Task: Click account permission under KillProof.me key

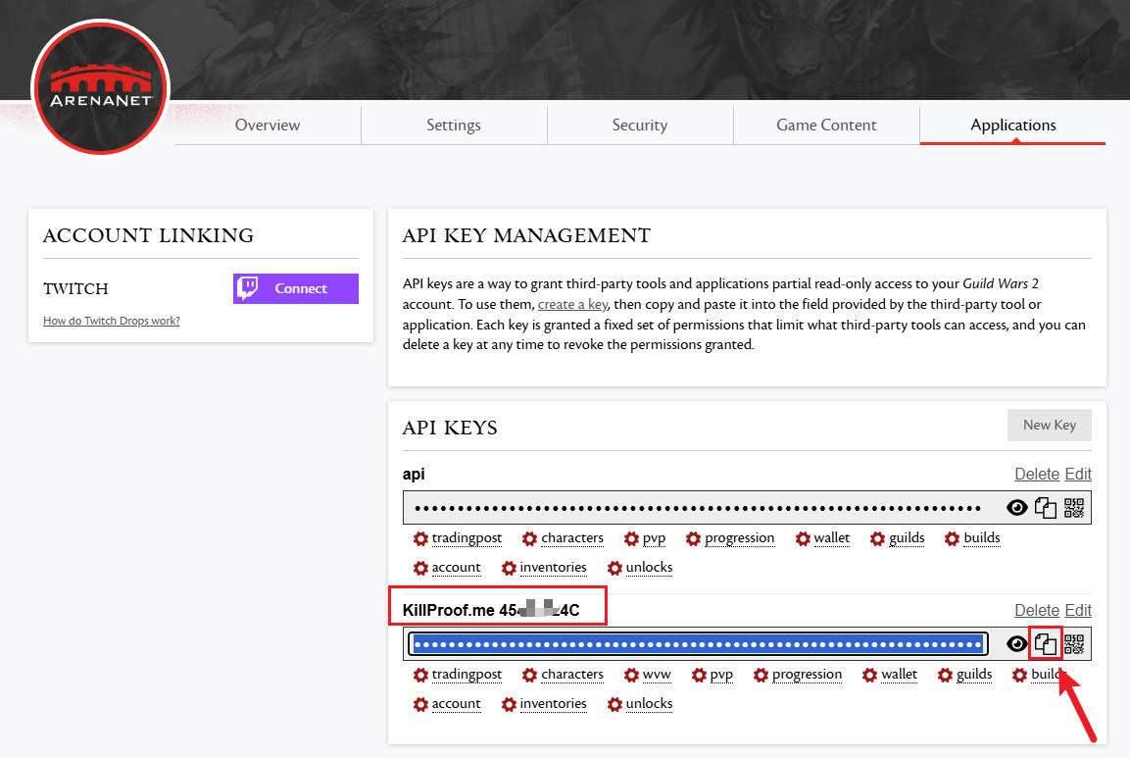Action: (447, 704)
